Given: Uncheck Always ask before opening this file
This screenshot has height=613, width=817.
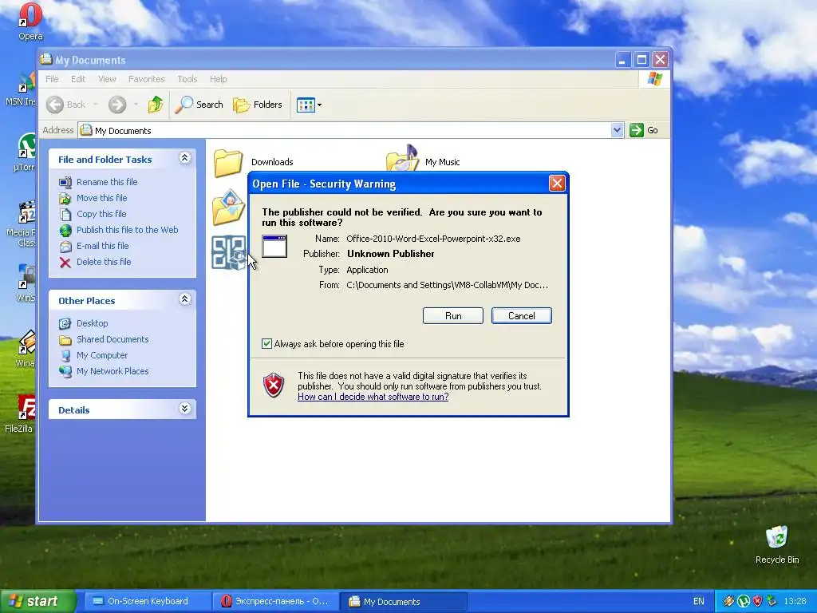Looking at the screenshot, I should pos(266,344).
